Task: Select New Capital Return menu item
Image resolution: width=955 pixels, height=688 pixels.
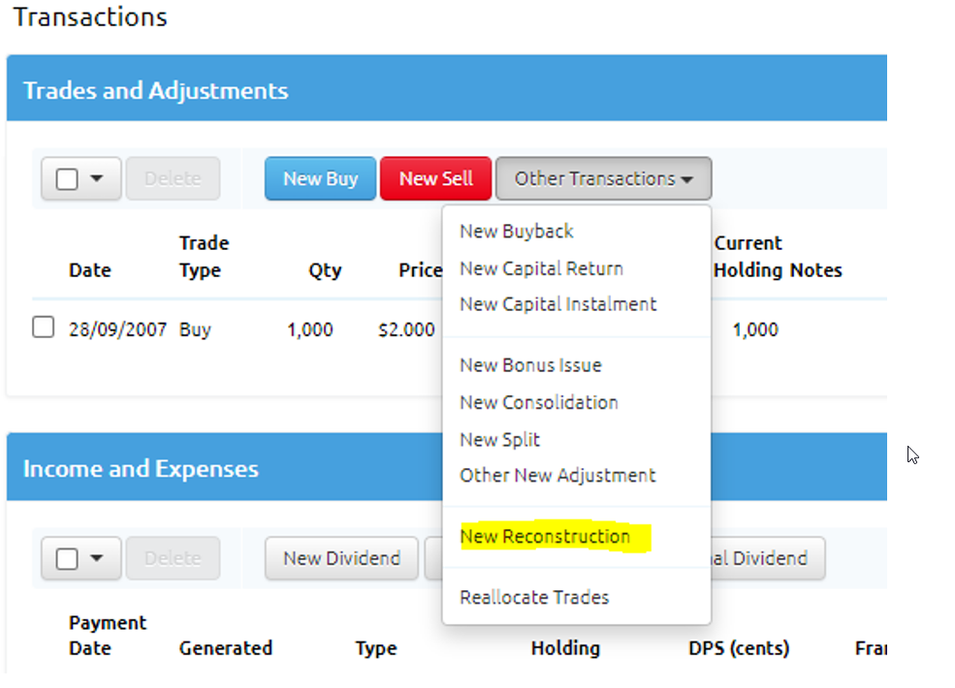Action: (541, 268)
